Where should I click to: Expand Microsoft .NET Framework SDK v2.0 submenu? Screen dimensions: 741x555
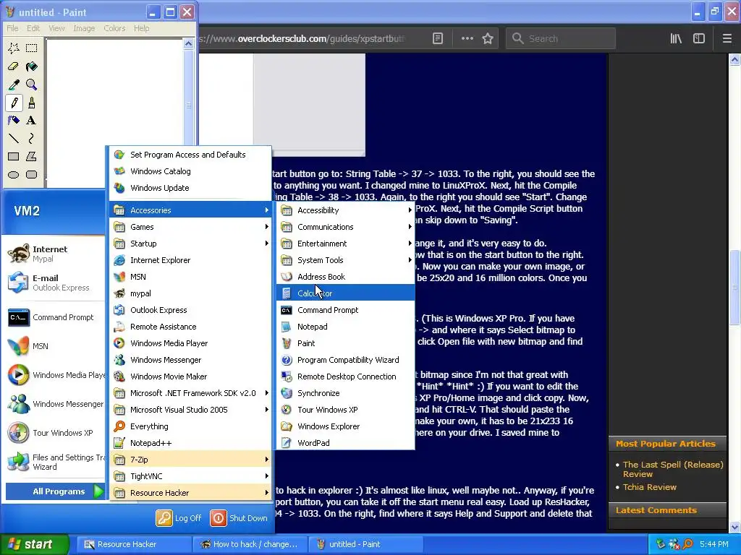[x=191, y=393]
